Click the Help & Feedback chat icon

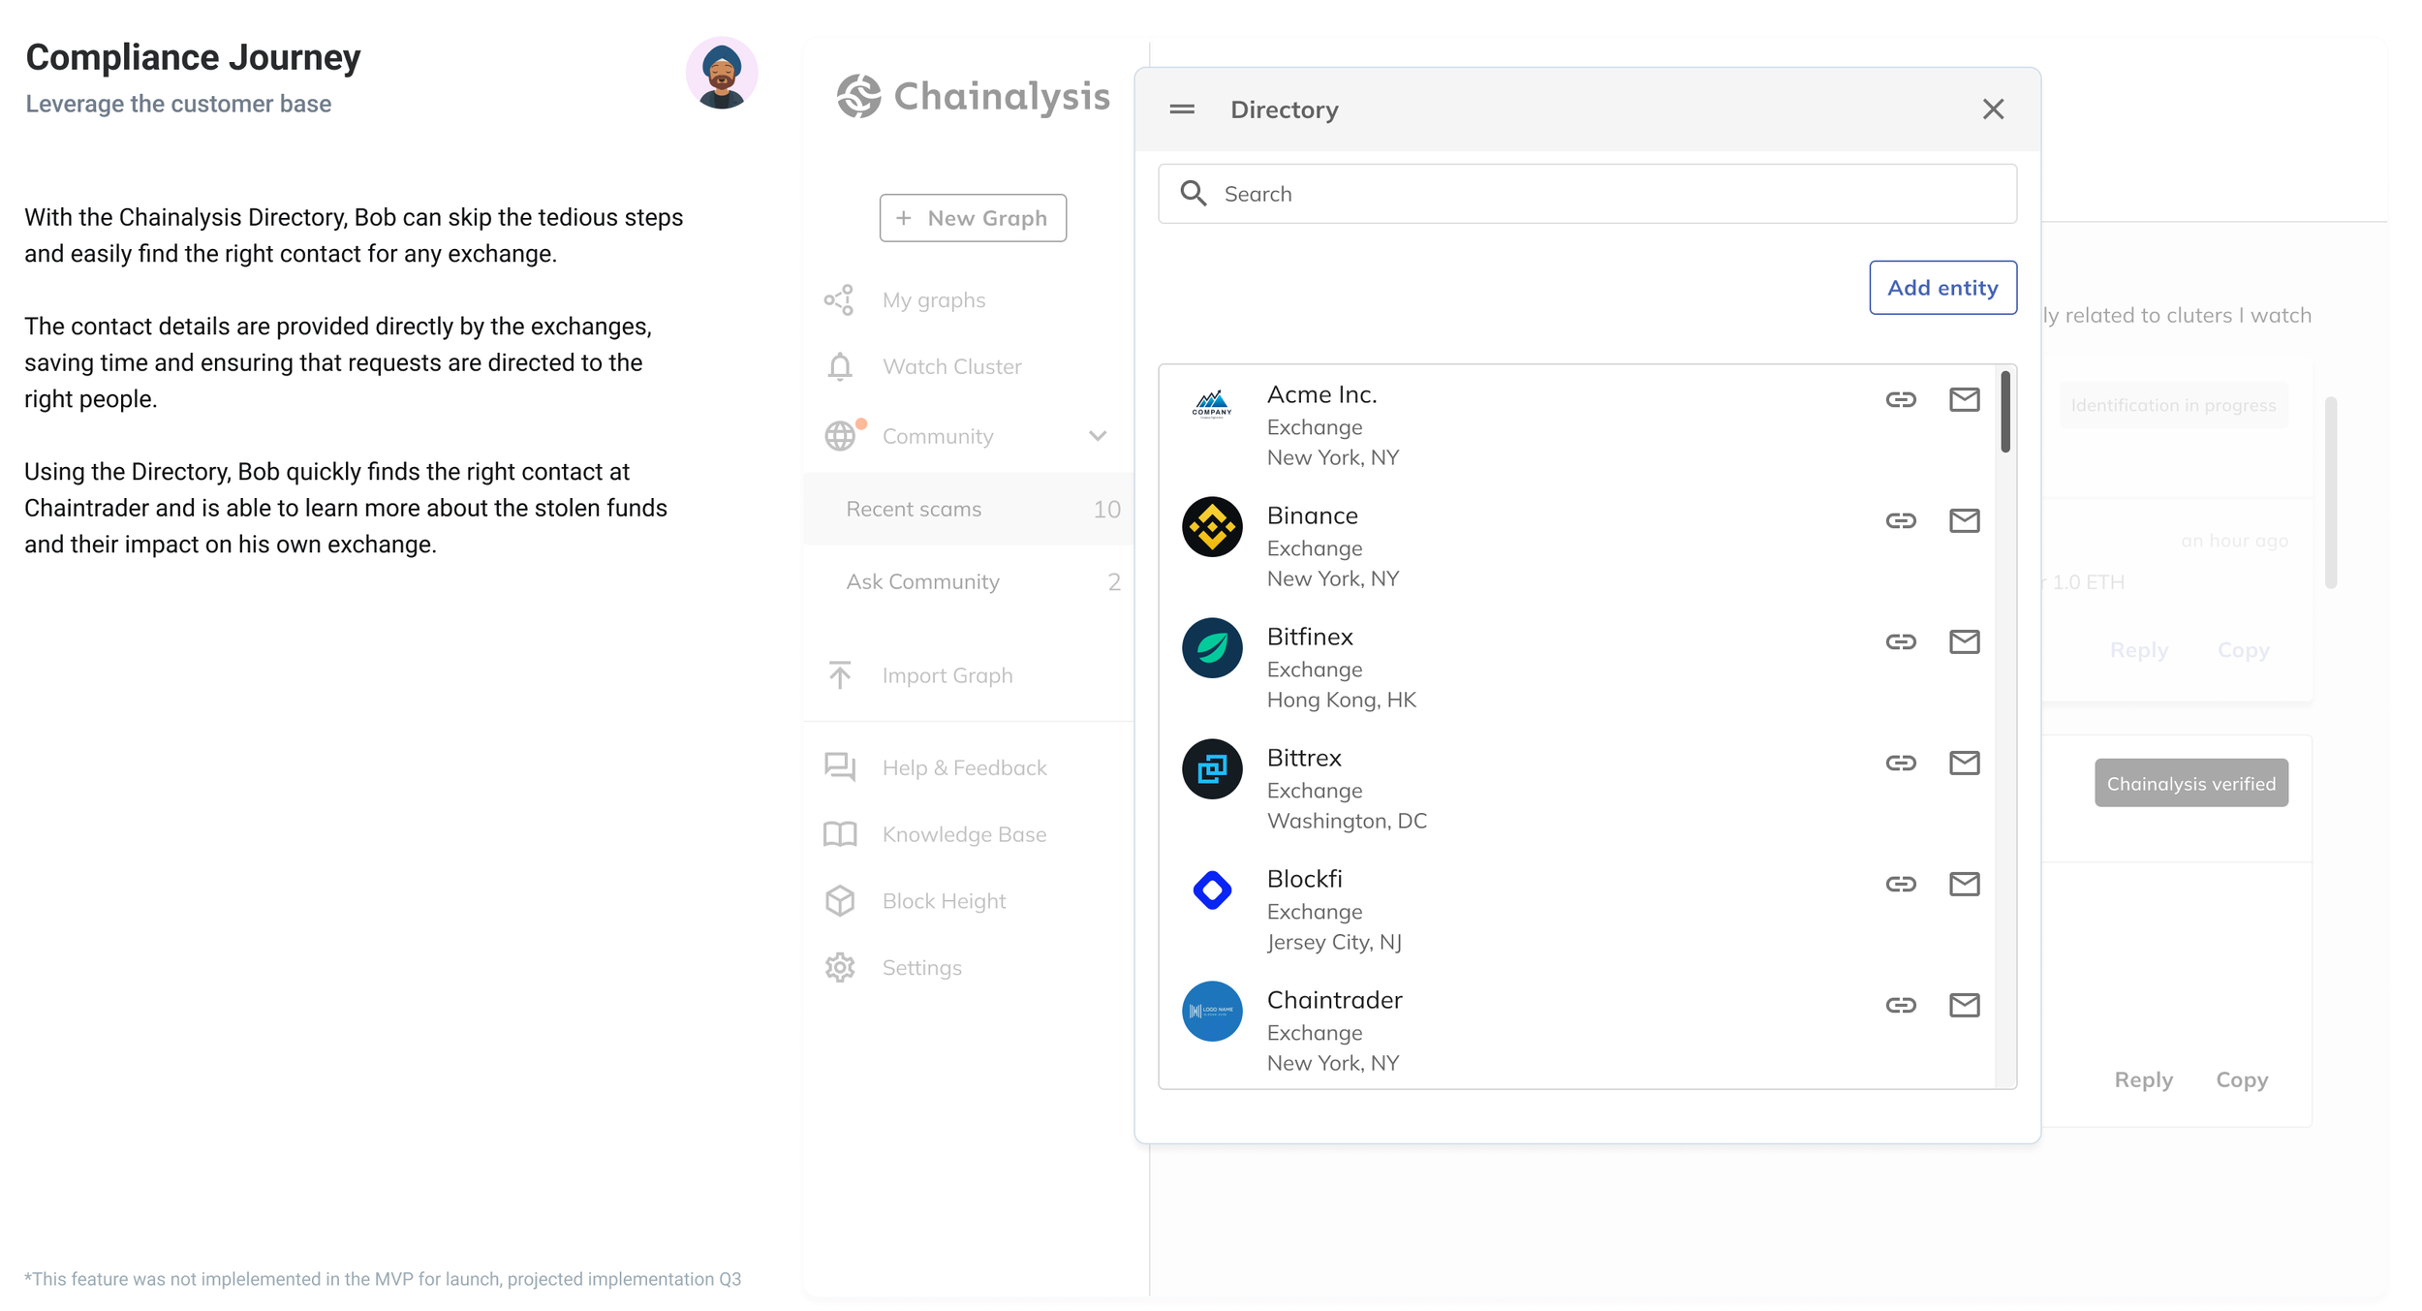pos(839,767)
